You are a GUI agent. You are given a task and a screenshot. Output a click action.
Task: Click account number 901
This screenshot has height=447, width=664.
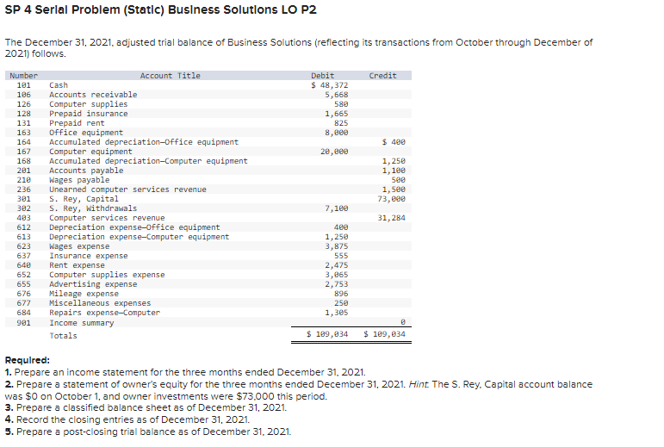(x=24, y=323)
